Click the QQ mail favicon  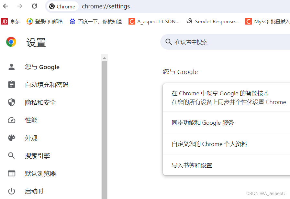(29, 22)
